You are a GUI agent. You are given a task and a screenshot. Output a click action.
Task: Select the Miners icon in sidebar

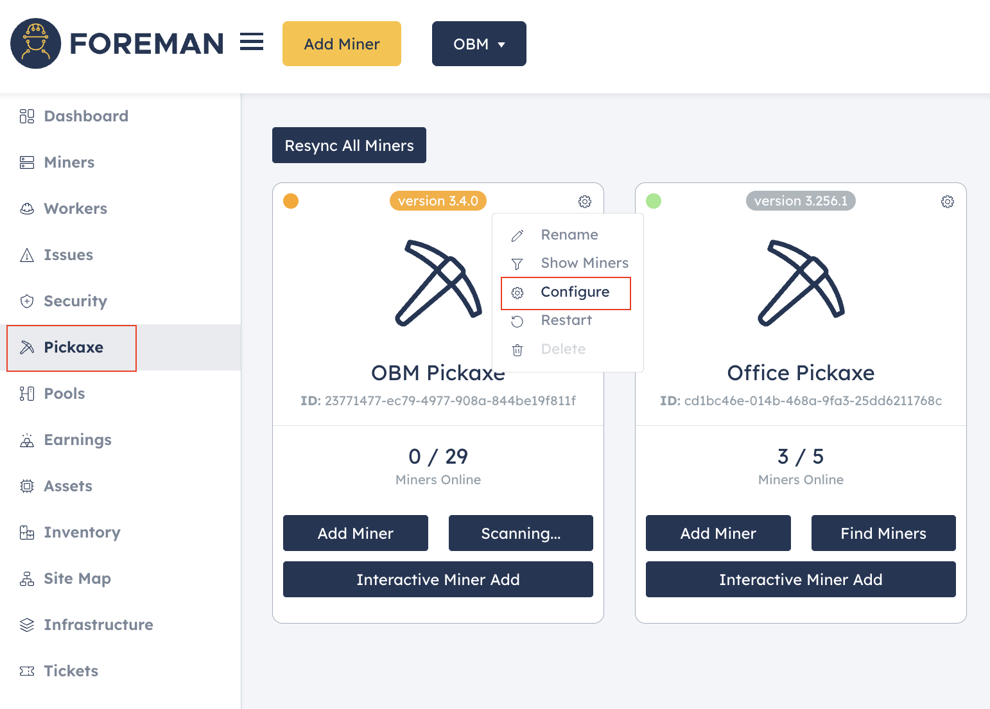point(26,162)
